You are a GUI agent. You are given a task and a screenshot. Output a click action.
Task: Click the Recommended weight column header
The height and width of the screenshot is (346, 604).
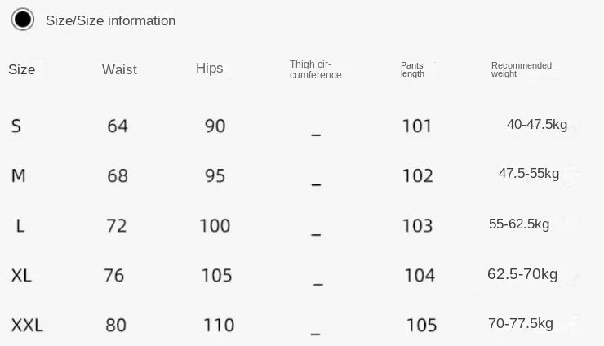(x=522, y=69)
